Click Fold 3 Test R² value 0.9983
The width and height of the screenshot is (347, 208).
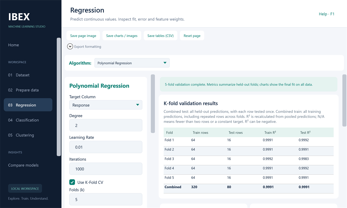click(x=304, y=159)
